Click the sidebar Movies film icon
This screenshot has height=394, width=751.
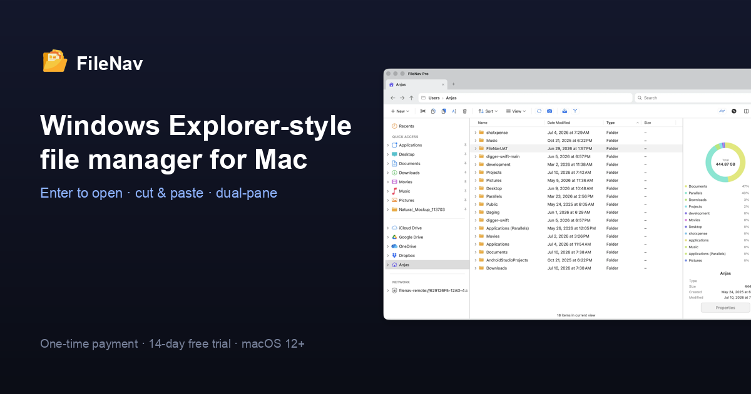coord(394,182)
